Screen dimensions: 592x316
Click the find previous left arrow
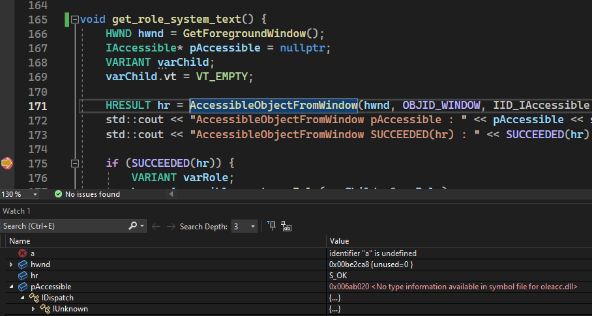[x=156, y=226]
